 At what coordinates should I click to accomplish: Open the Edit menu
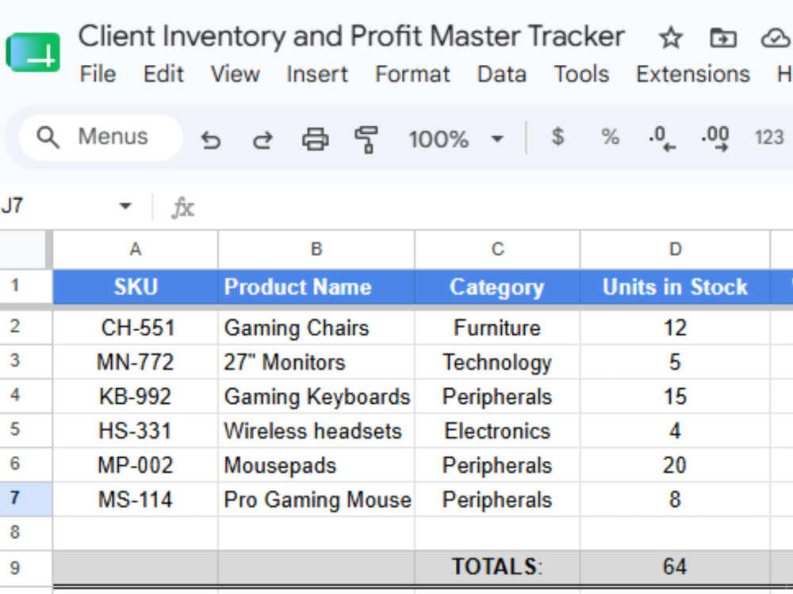pyautogui.click(x=163, y=74)
